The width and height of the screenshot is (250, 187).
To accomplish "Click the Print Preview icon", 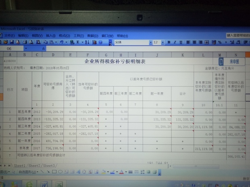I will coord(31,42).
